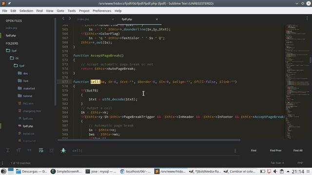
Task: Open fpdf.php in the folder tree
Action: click(28, 126)
